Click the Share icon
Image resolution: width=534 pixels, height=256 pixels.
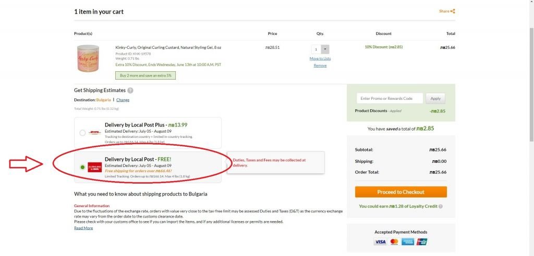[x=452, y=11]
